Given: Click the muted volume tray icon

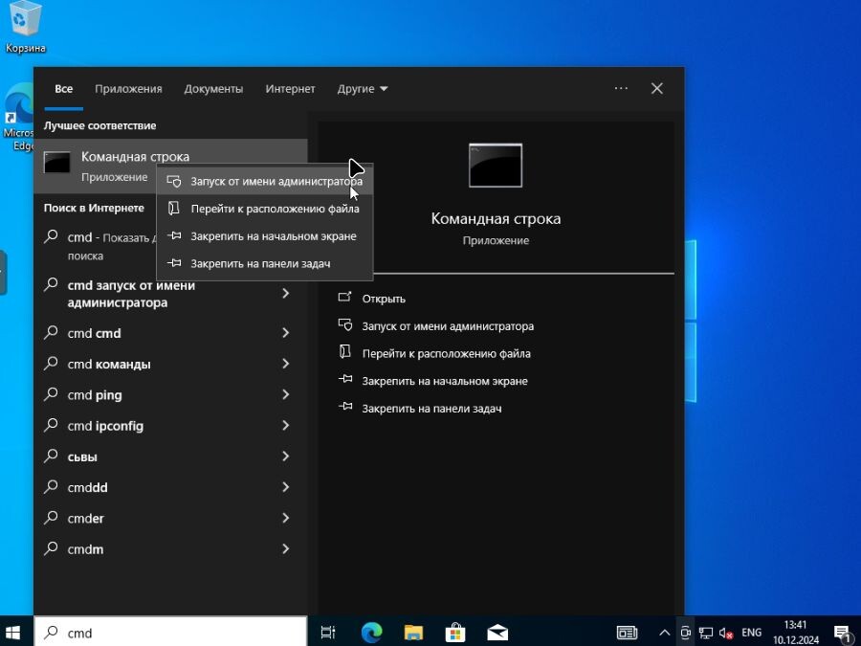Looking at the screenshot, I should (x=725, y=633).
